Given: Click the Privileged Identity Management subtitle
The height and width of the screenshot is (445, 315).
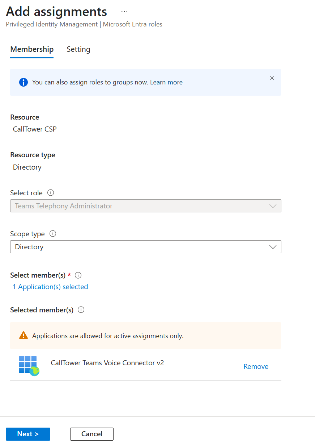Looking at the screenshot, I should tap(84, 24).
